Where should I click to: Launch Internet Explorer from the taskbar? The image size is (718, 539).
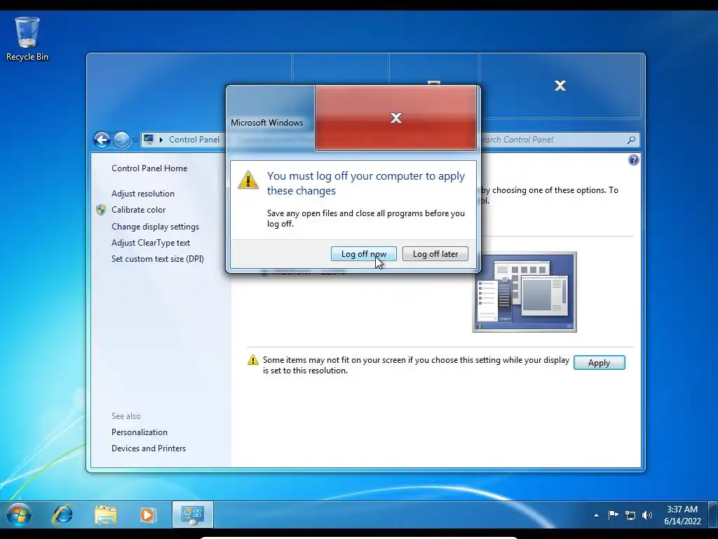point(62,514)
